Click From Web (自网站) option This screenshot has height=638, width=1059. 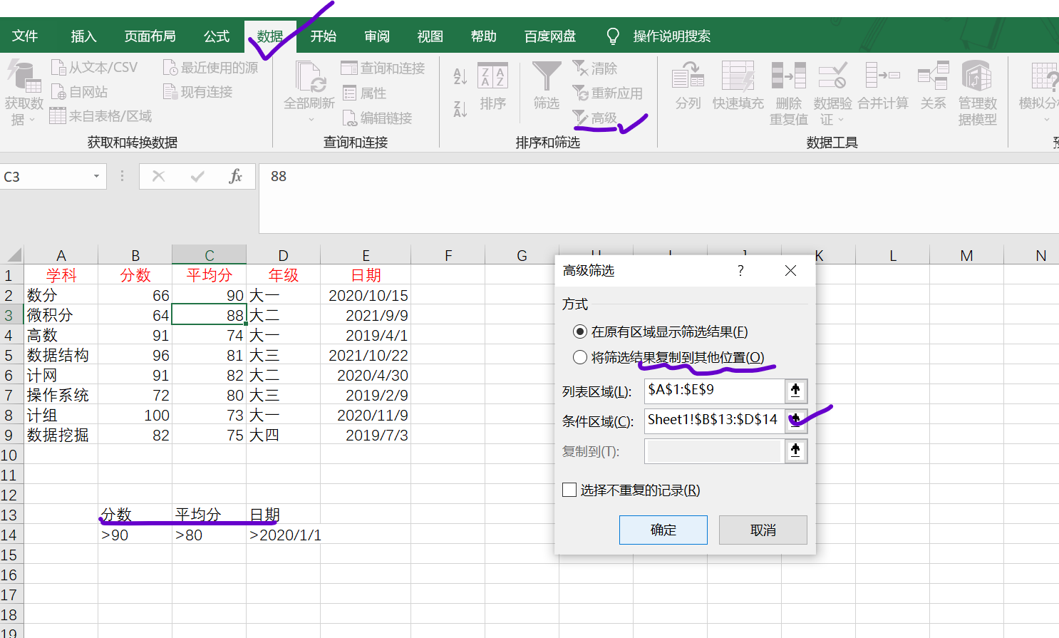[79, 92]
